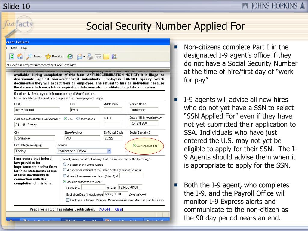Click the authorized alien Alien # field
Screen dimensions: 308x231
click(x=93, y=188)
